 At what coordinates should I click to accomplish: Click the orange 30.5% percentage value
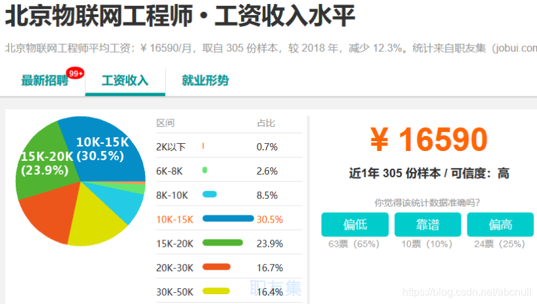click(270, 219)
